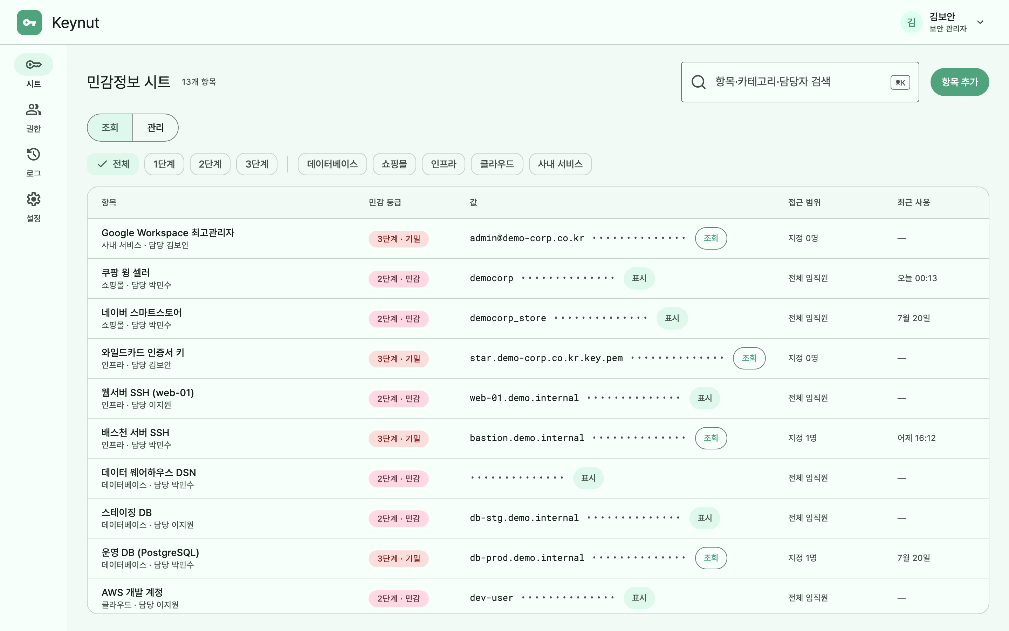The height and width of the screenshot is (631, 1009).
Task: Click 조회 for 와일드카드 인증서 키
Action: click(x=749, y=358)
